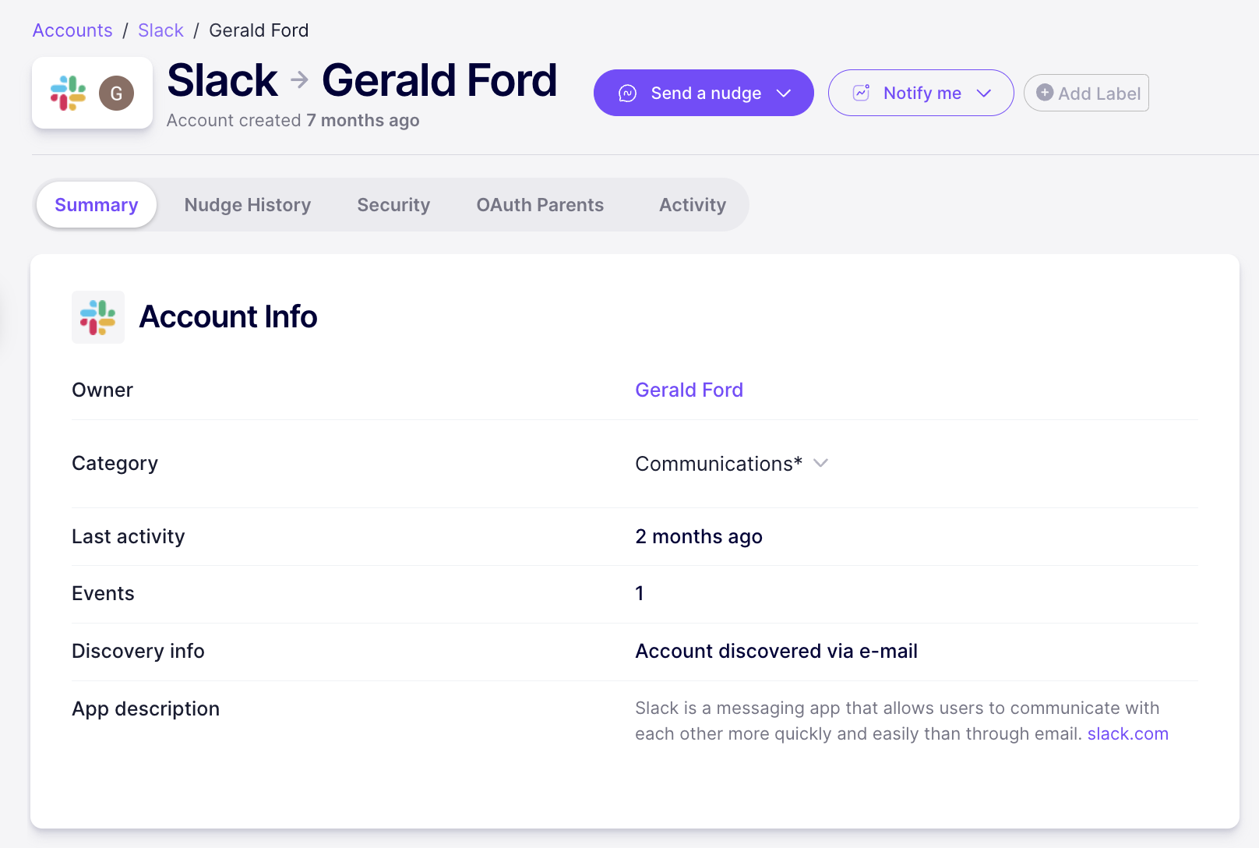Click the arrow between Slack and Gerald Ford
This screenshot has width=1259, height=848.
[300, 79]
